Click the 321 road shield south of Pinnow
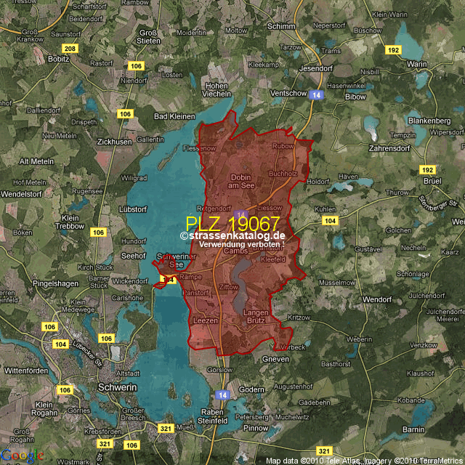The height and width of the screenshot is (465, 465). pos(323,451)
